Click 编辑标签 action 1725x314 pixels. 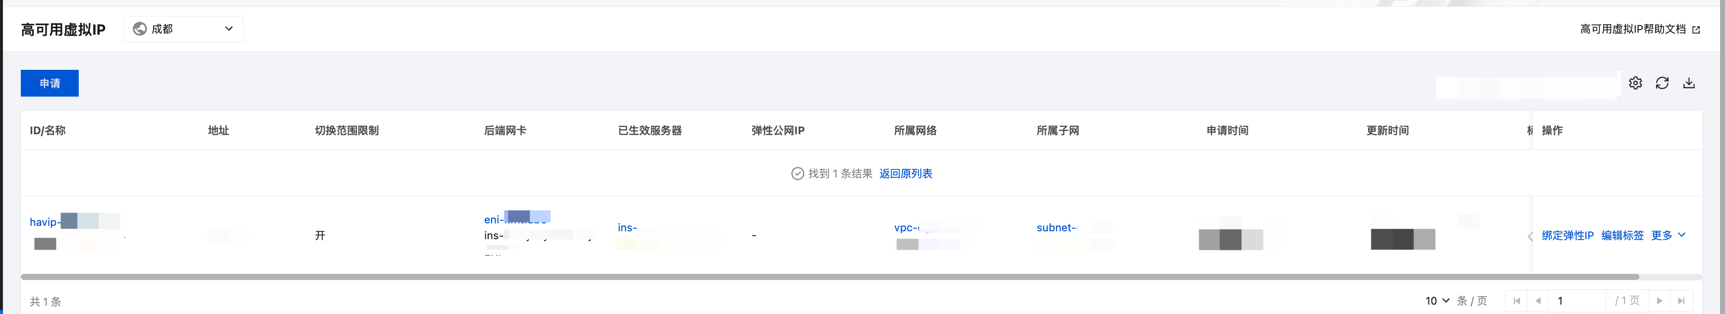(x=1623, y=236)
